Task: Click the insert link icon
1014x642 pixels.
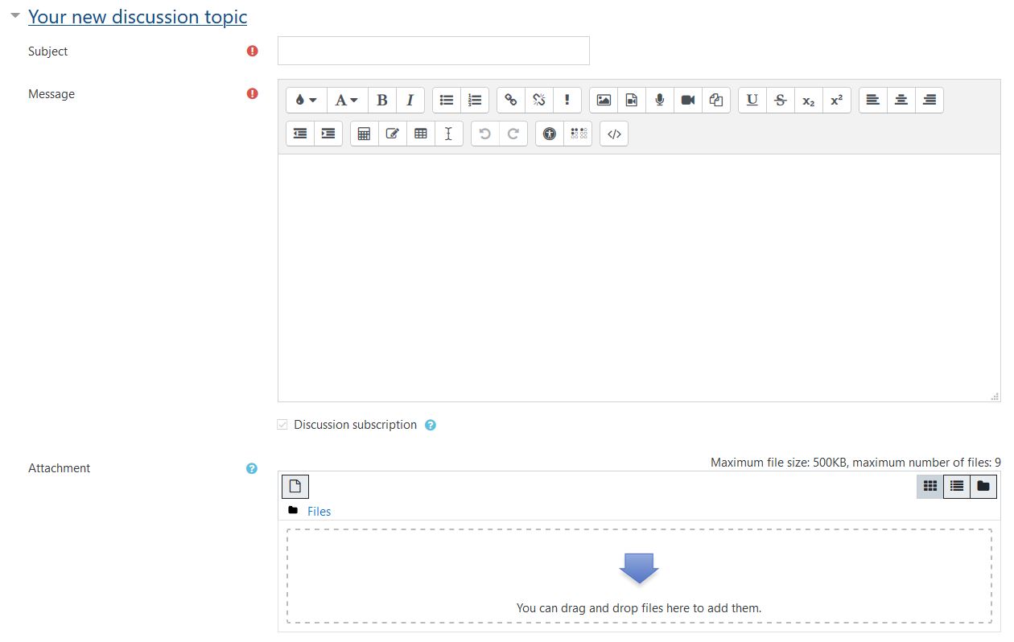Action: coord(511,100)
